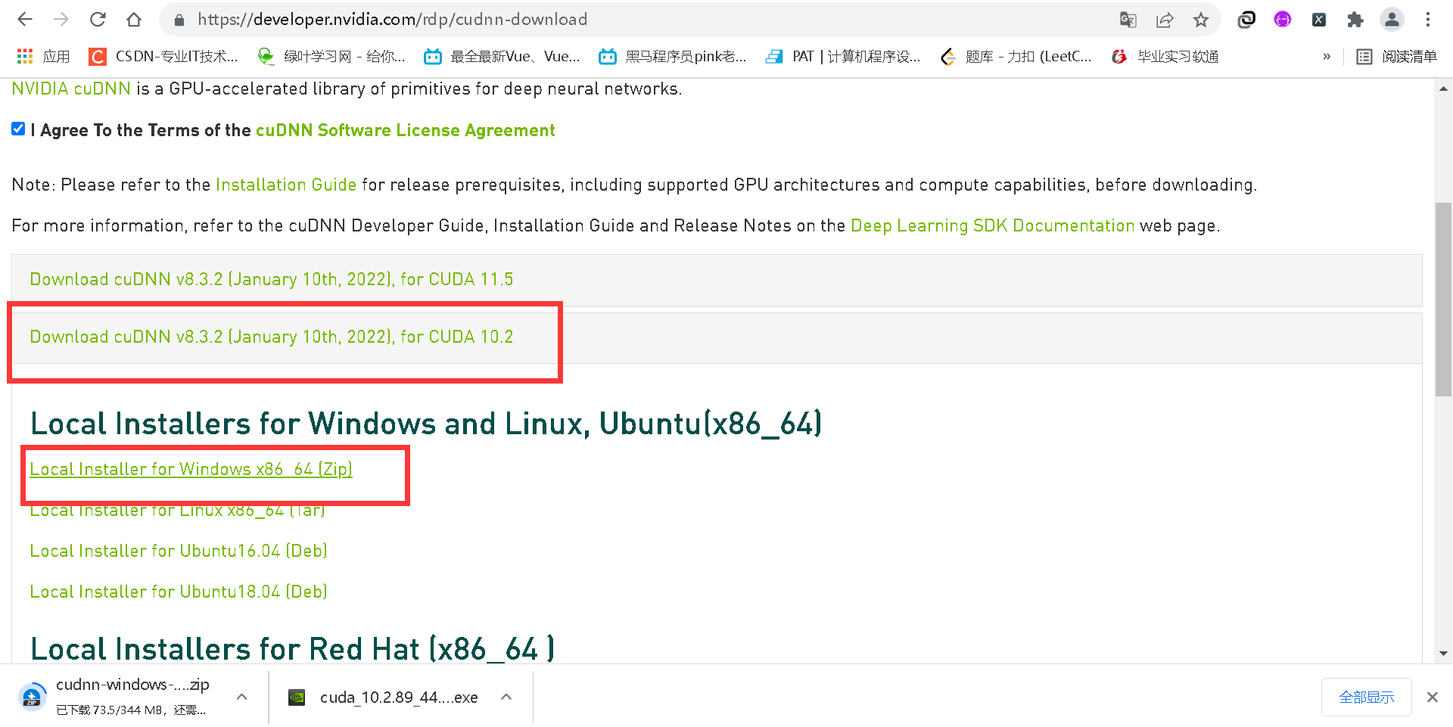Open the swirl-shaped extension icon
Screen dimensions: 1453x727
point(1246,20)
